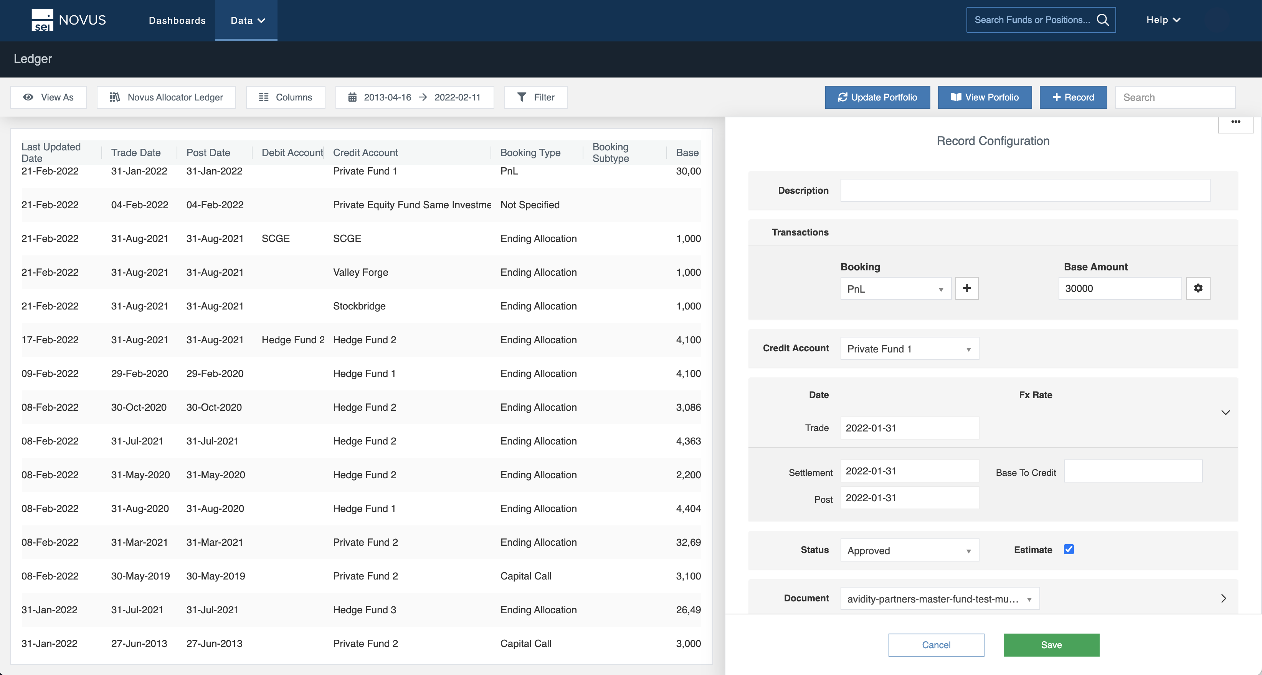Open the Credit Account dropdown

(909, 349)
